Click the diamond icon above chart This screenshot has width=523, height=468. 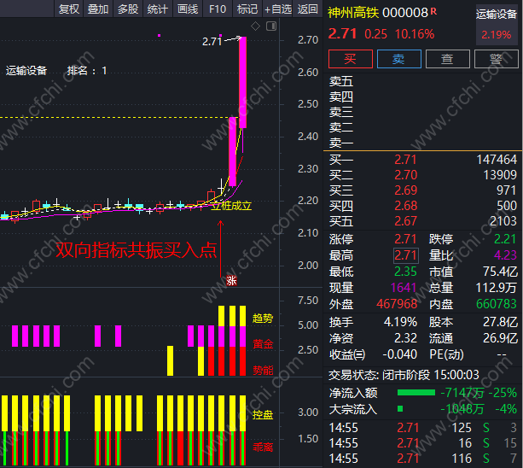pyautogui.click(x=255, y=26)
